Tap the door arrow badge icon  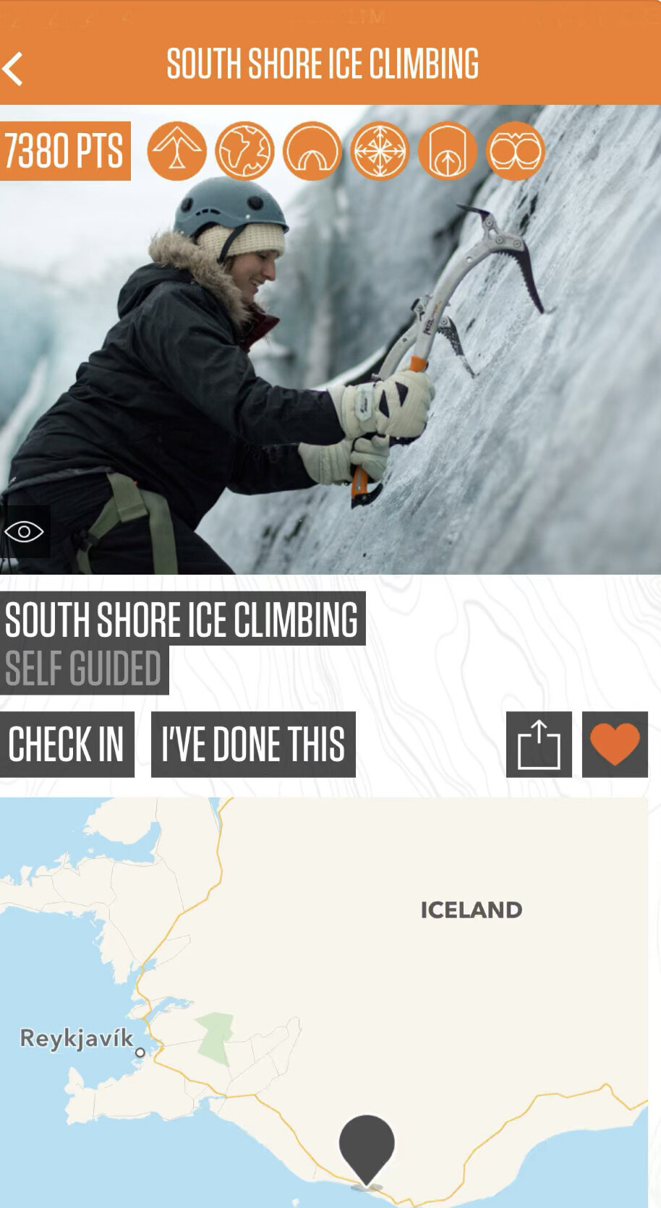[x=448, y=151]
